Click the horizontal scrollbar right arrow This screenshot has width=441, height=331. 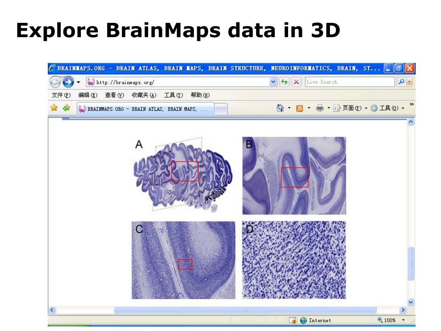(x=403, y=310)
